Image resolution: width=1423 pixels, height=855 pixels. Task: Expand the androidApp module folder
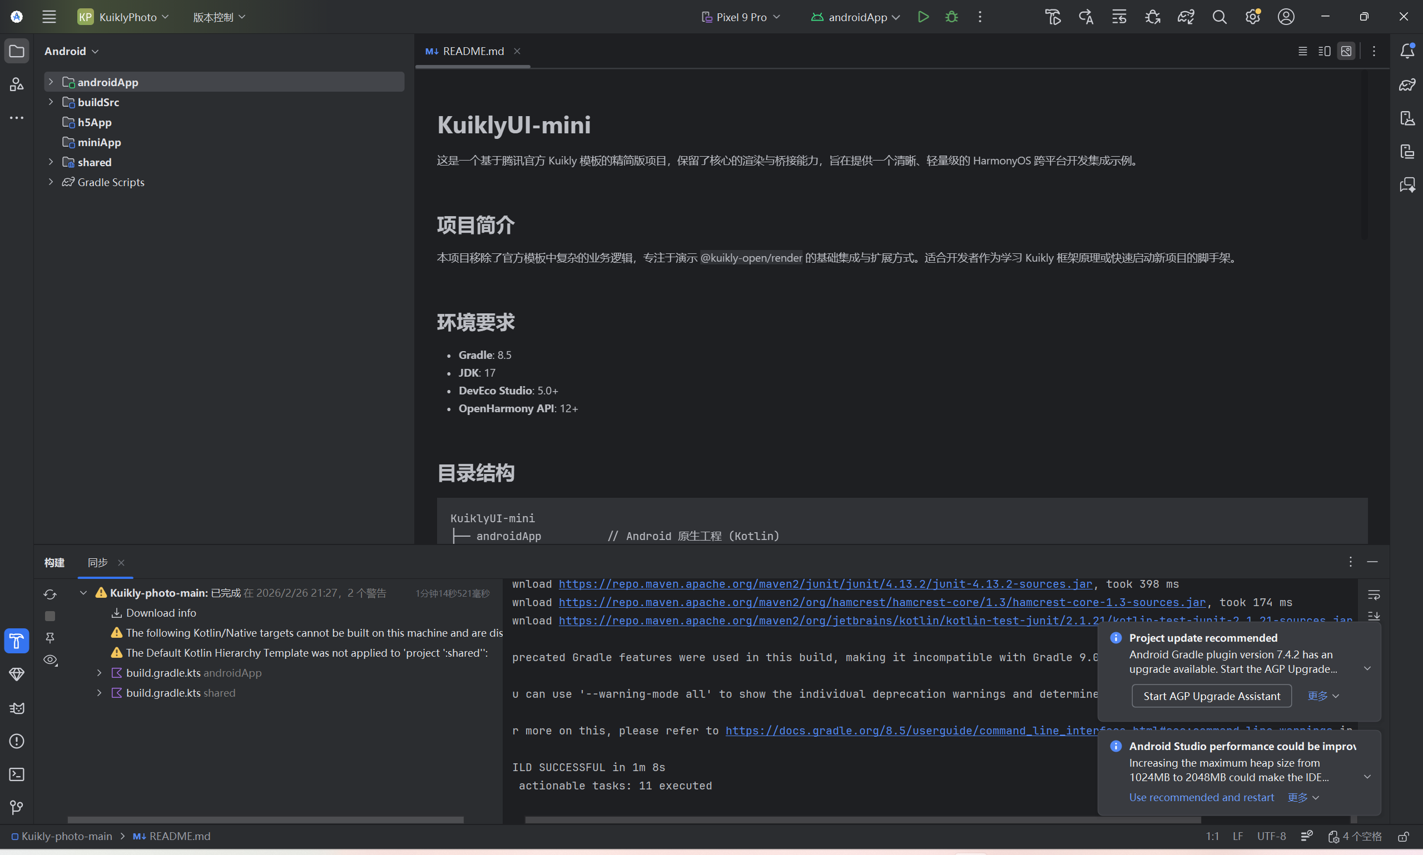coord(51,82)
